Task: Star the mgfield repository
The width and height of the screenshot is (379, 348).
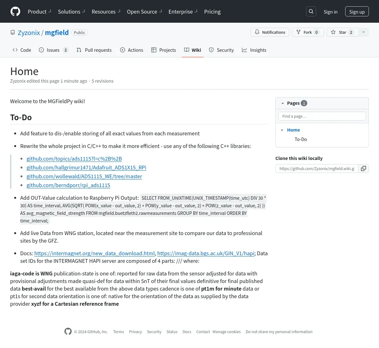Action: tap(342, 32)
